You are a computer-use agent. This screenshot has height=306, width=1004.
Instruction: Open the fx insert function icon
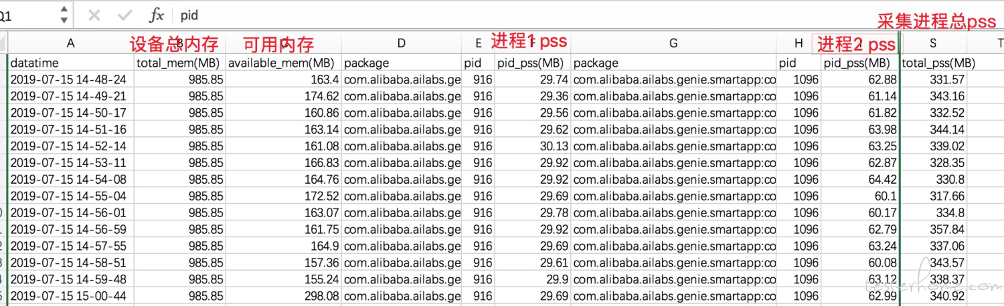[x=156, y=15]
